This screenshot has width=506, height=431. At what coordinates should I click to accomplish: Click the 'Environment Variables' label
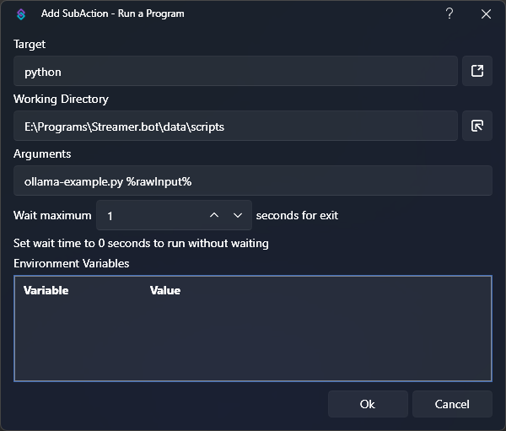pyautogui.click(x=72, y=263)
